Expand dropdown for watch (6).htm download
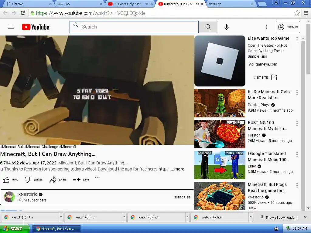The height and width of the screenshot is (233, 311). [x=124, y=217]
